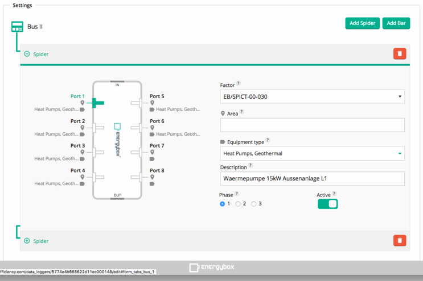Toggle the Active switch off

(x=327, y=204)
